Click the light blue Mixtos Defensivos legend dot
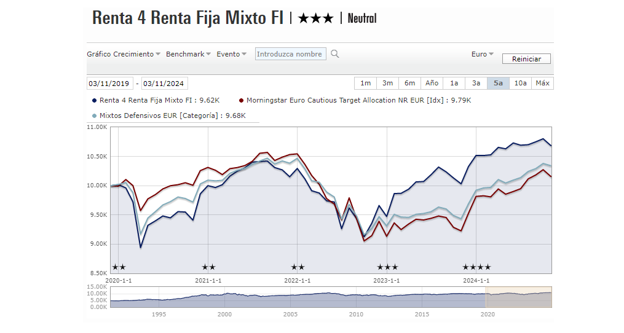Screen dimensions: 624x333 (94, 116)
